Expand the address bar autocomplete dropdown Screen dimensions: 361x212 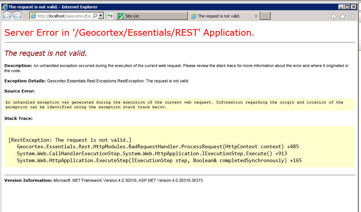(x=101, y=16)
